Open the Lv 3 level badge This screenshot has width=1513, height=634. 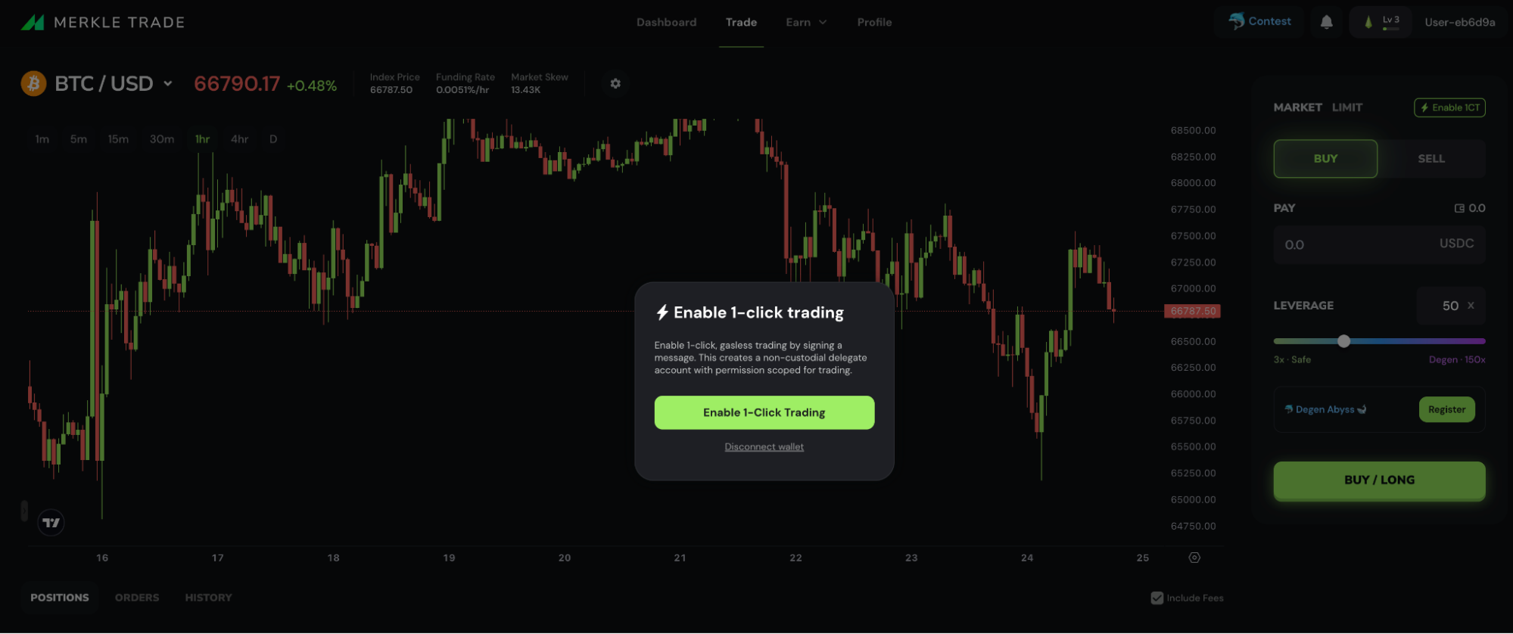(x=1381, y=22)
